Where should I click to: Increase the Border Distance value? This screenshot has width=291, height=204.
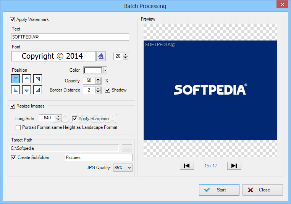[x=98, y=88]
